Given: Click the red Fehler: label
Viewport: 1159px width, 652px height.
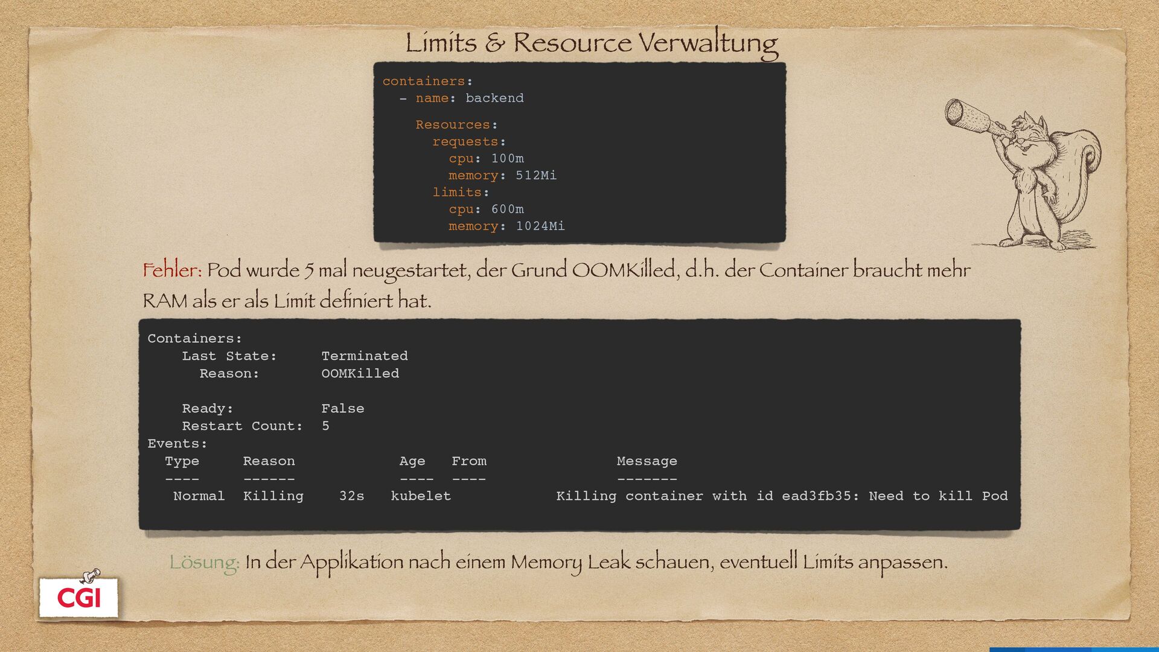Looking at the screenshot, I should (x=172, y=270).
